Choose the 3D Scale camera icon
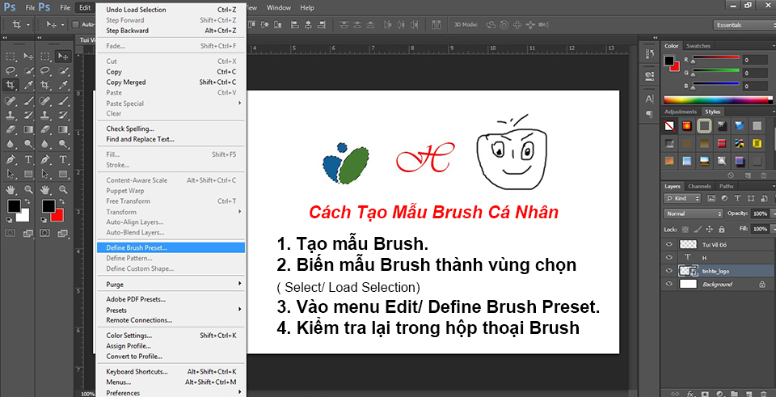This screenshot has width=776, height=397. (544, 24)
